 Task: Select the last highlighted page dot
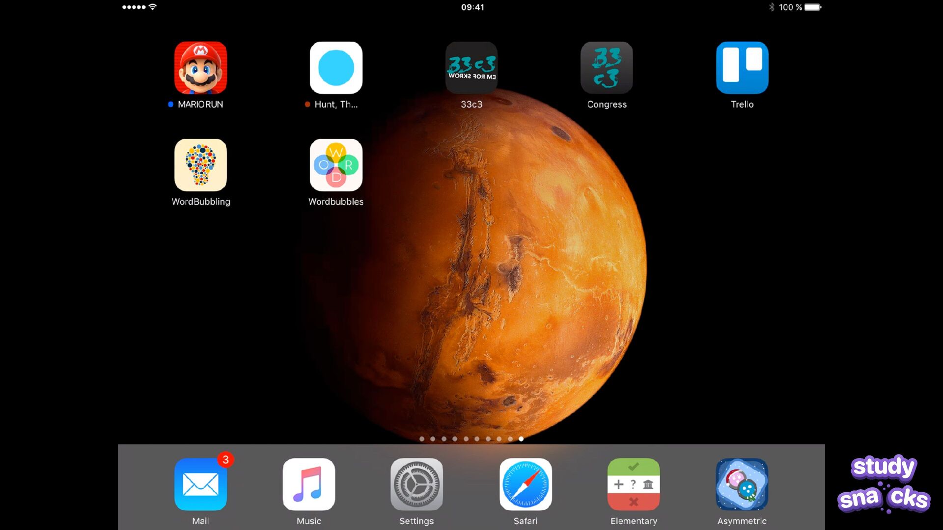pyautogui.click(x=521, y=439)
